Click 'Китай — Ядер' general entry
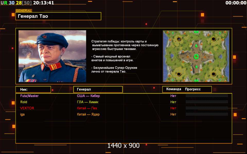 [x=88, y=114]
